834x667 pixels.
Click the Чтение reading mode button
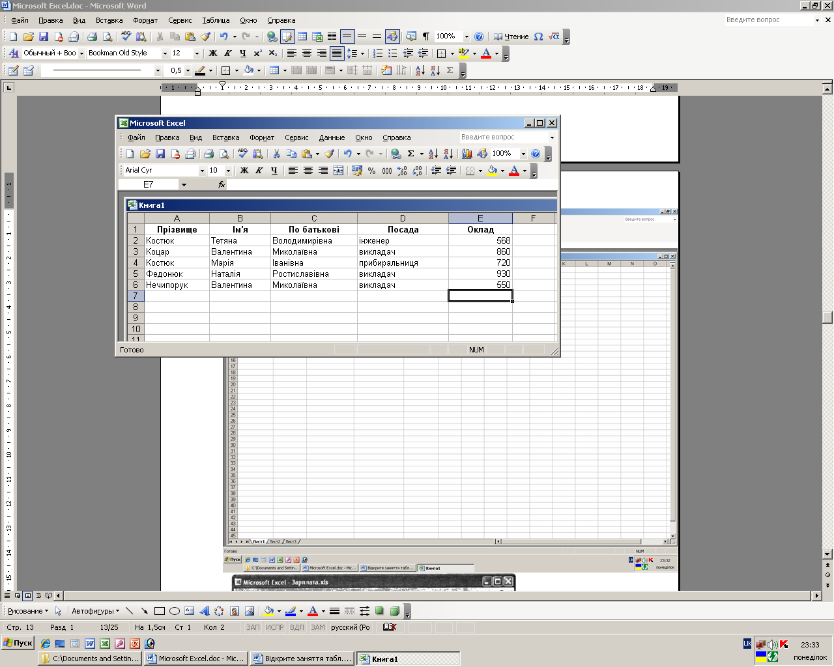tap(511, 36)
